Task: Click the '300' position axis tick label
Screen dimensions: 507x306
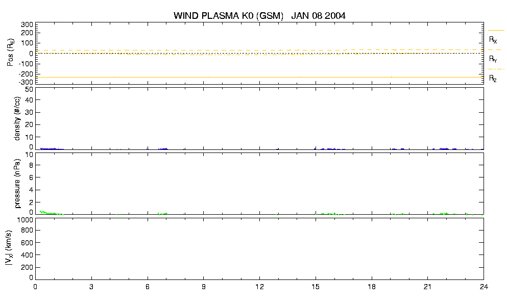Action: (27, 25)
